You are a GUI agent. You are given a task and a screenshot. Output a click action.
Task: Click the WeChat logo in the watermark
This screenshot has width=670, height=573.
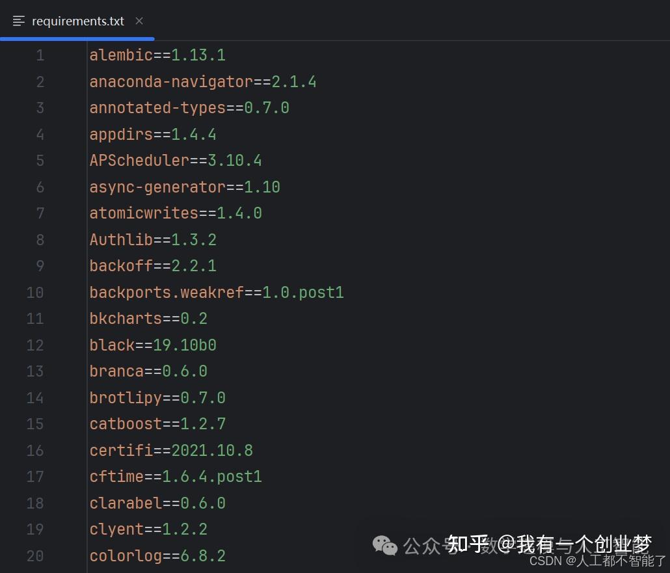[385, 546]
